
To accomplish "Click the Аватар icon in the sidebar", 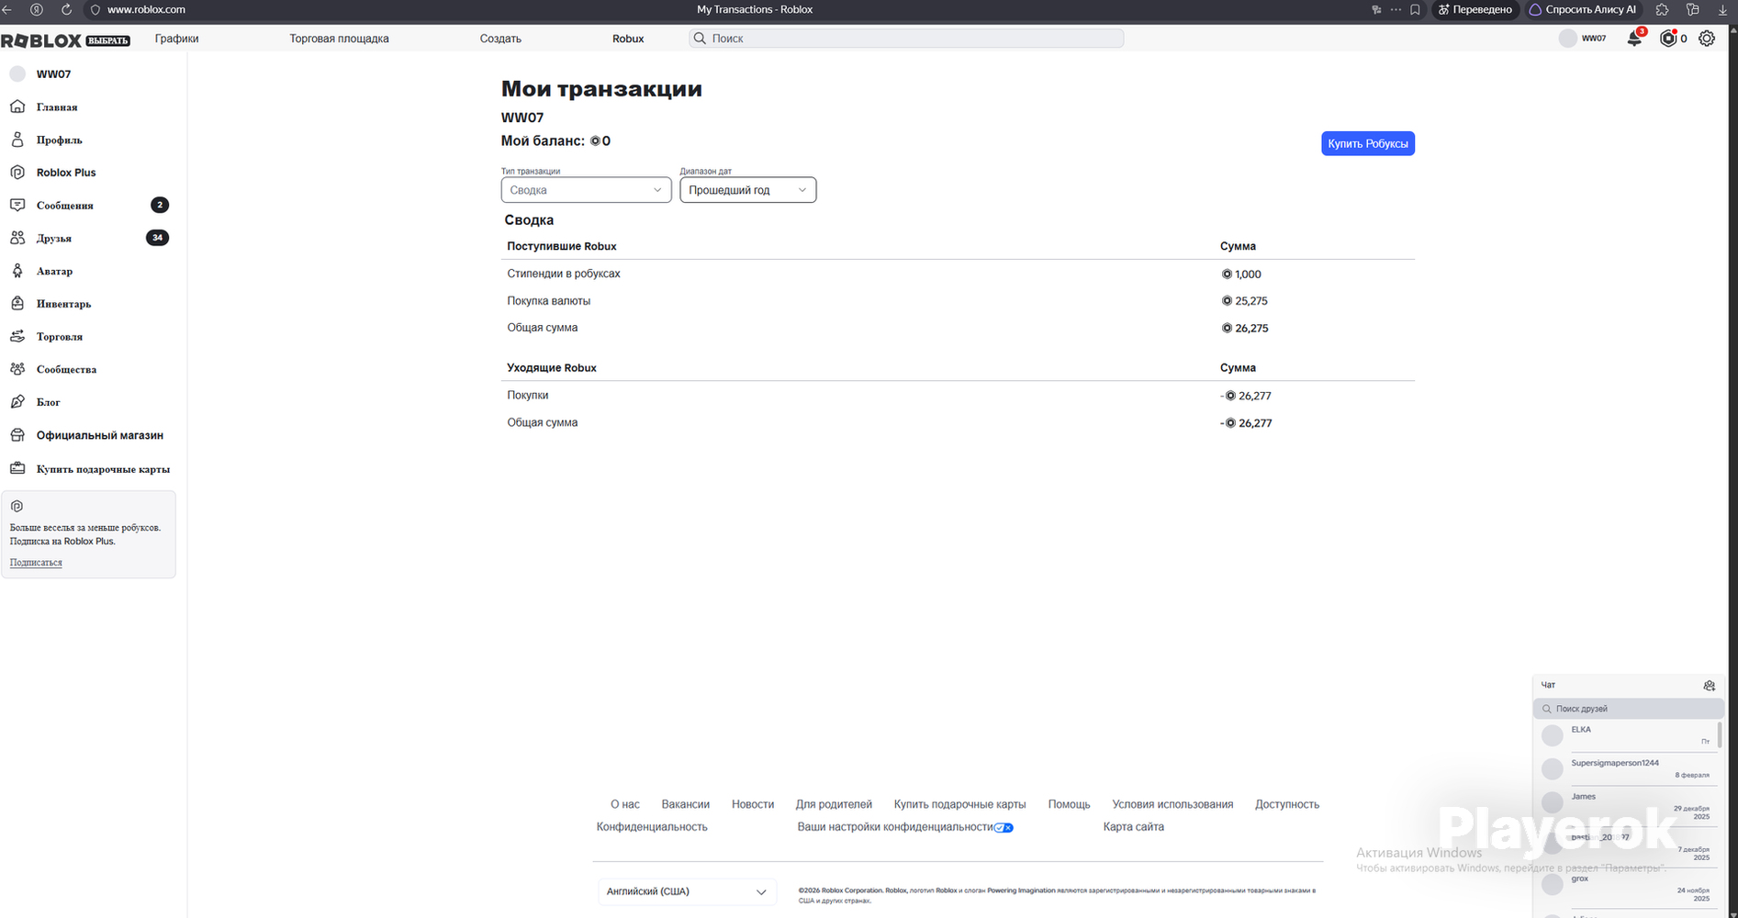I will pos(17,271).
